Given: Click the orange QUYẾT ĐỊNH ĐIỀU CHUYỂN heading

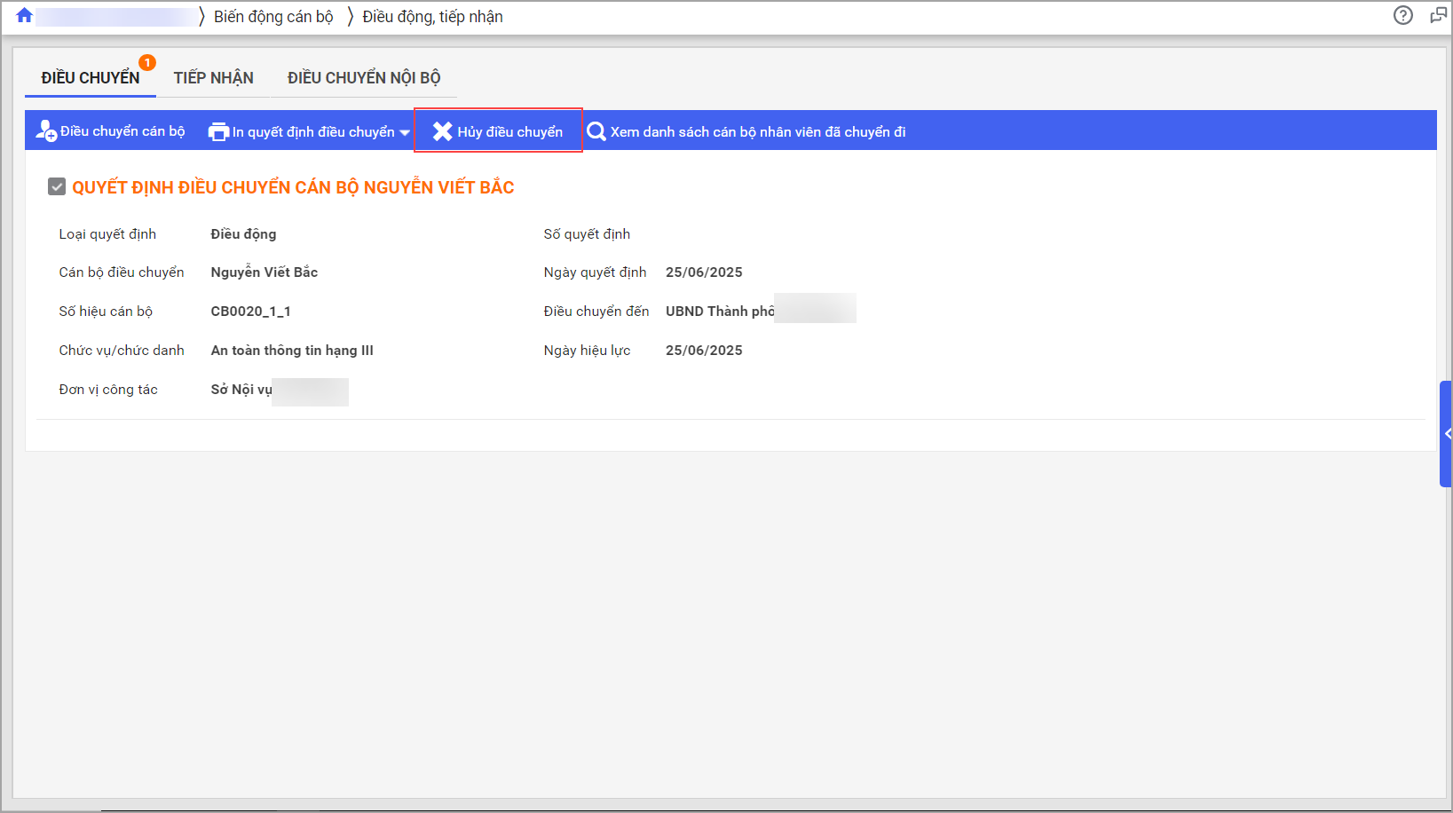Looking at the screenshot, I should (293, 187).
